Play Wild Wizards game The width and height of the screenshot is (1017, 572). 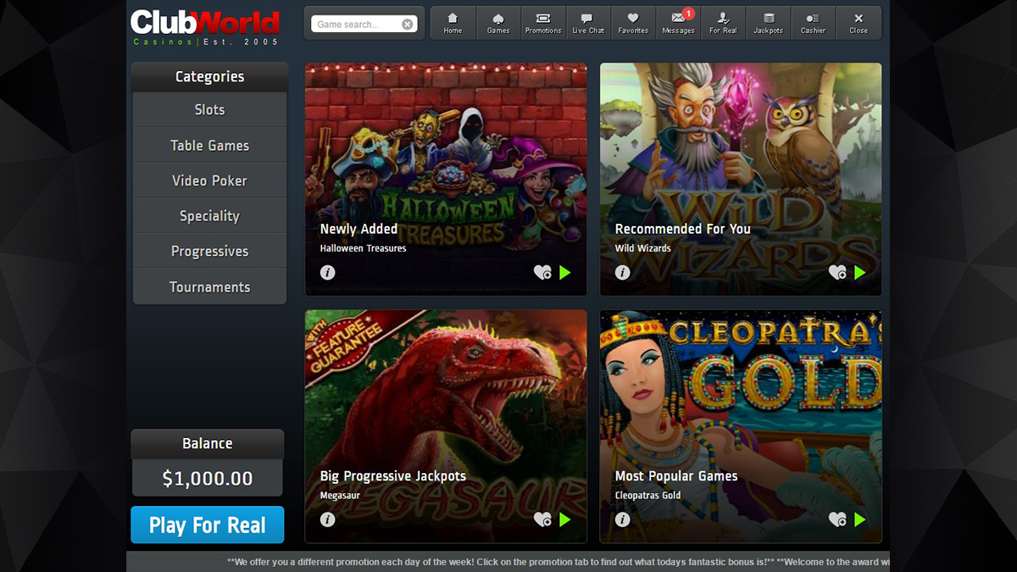[860, 273]
